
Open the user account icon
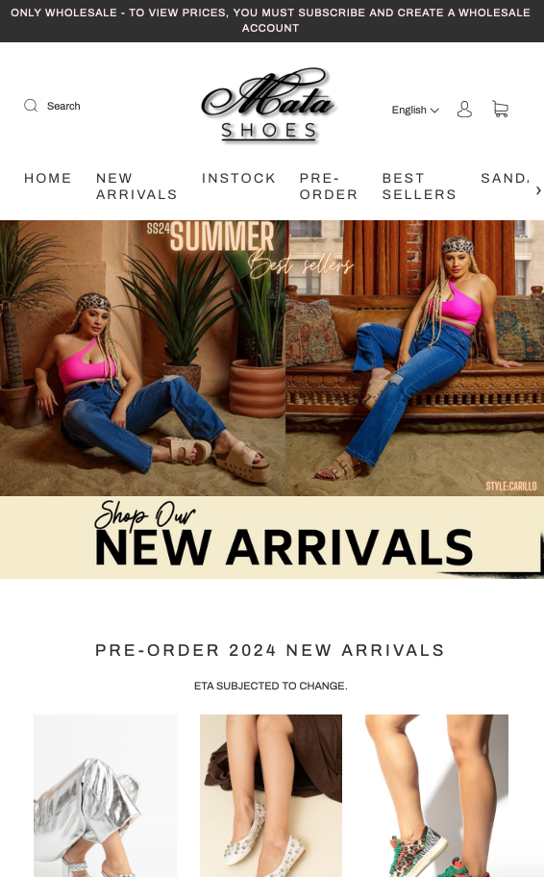click(x=464, y=109)
